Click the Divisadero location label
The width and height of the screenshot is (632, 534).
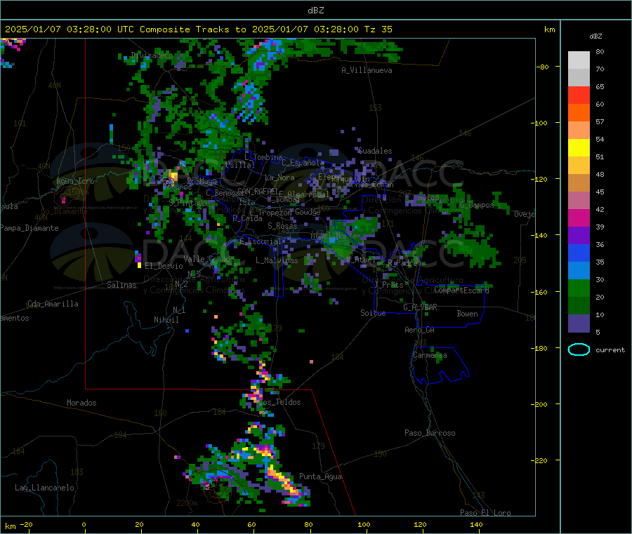[x=152, y=55]
